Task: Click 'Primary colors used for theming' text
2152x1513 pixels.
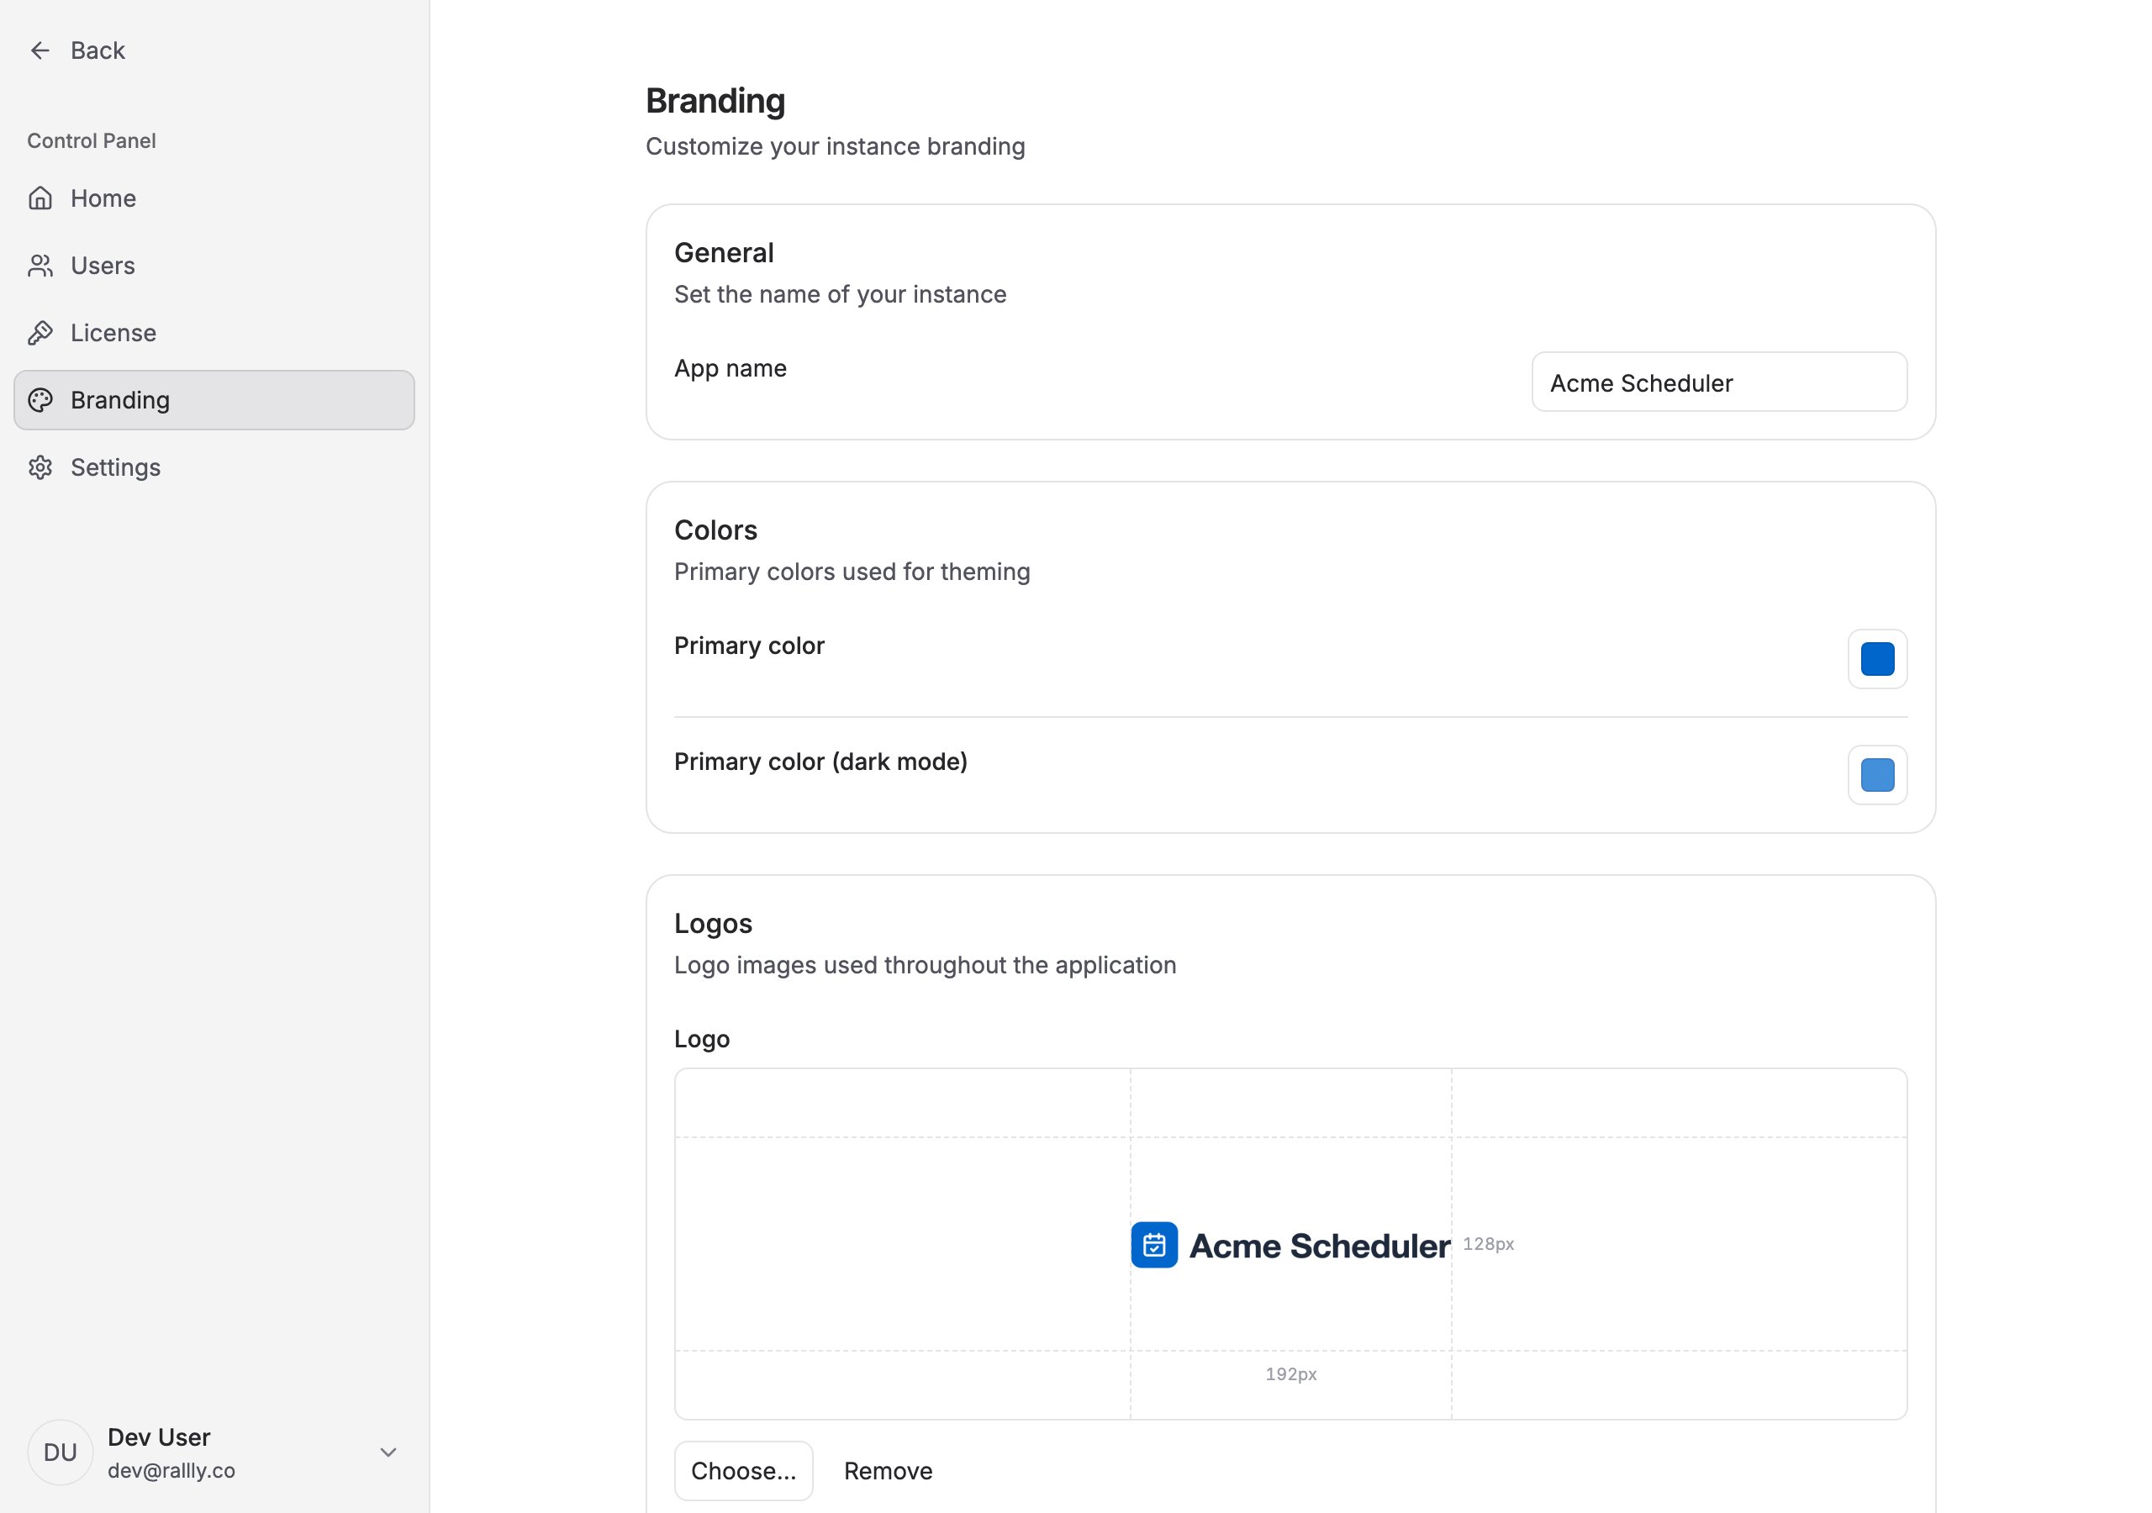Action: pos(852,572)
